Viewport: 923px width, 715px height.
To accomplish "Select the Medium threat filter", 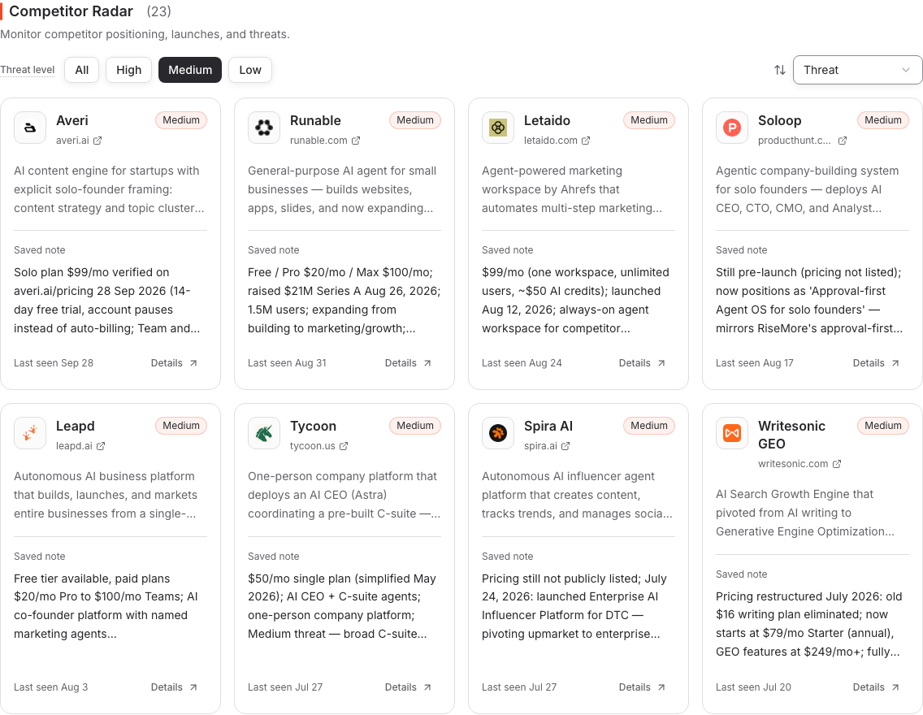I will click(190, 70).
